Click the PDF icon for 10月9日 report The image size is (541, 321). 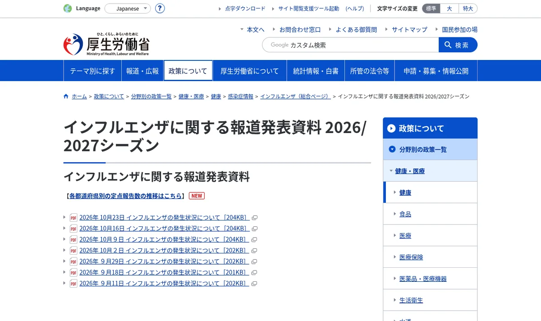pyautogui.click(x=73, y=240)
